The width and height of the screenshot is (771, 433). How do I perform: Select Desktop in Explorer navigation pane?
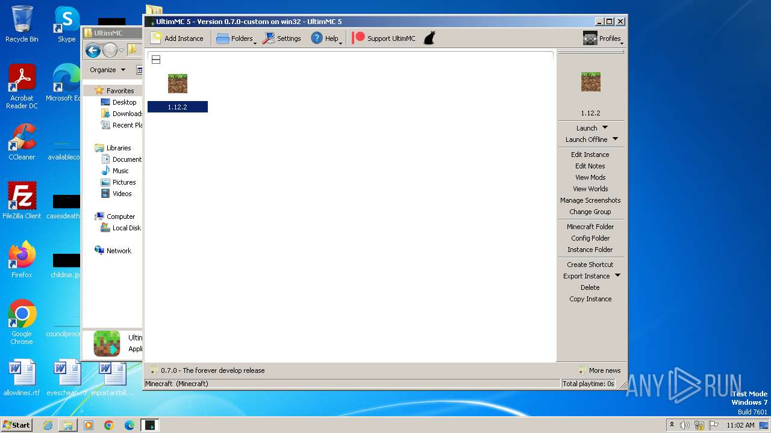click(x=119, y=102)
